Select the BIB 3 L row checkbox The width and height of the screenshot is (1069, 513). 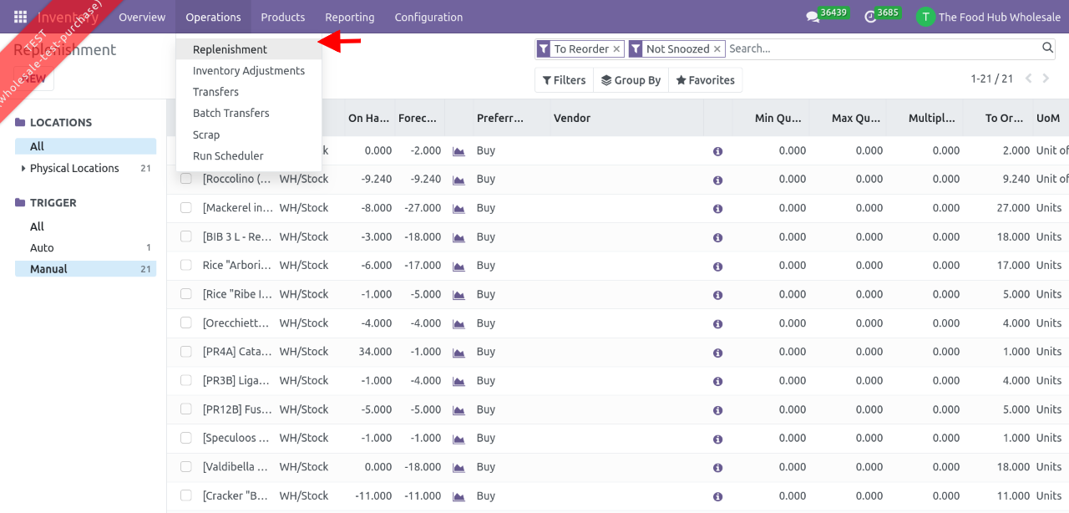(186, 236)
